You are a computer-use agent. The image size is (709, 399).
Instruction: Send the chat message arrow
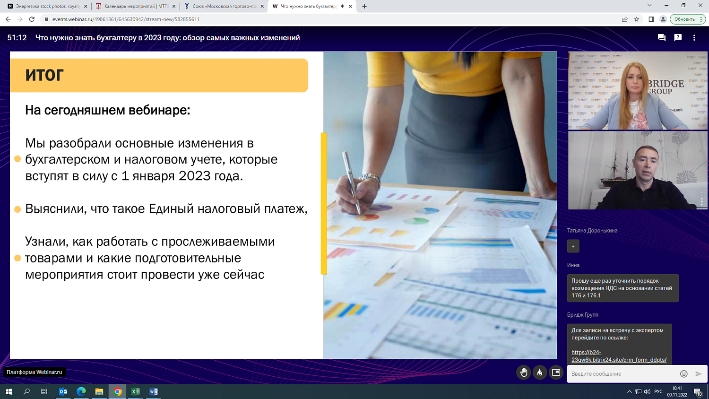click(699, 374)
